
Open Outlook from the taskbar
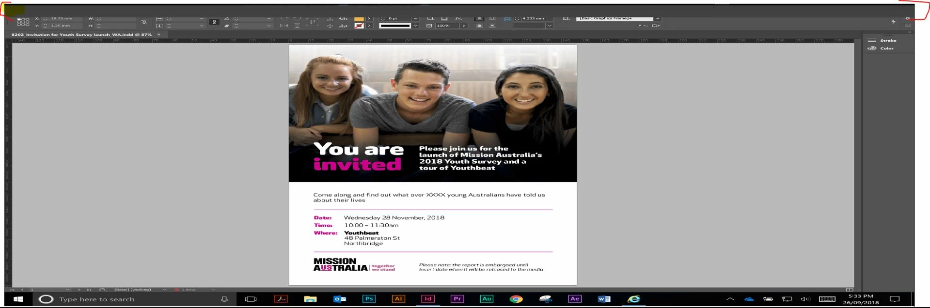coord(339,299)
